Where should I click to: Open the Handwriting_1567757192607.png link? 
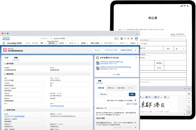[112, 62]
